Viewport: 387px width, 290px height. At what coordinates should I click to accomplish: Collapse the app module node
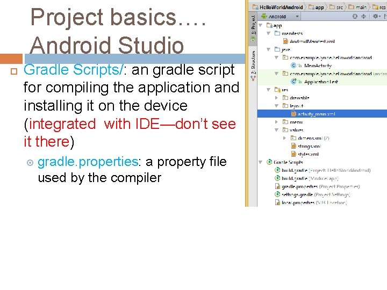click(x=260, y=25)
